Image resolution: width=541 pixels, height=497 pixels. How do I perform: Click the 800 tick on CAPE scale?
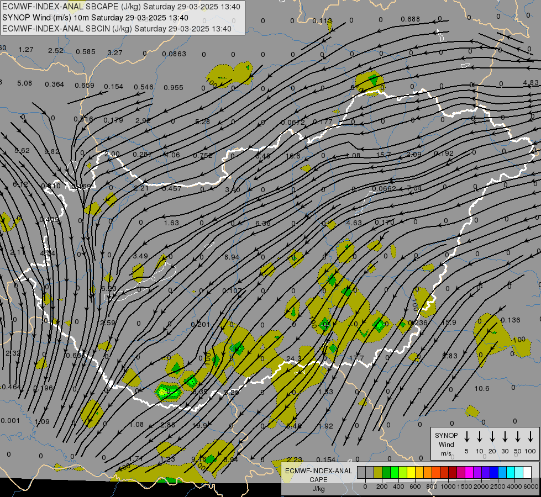tap(432, 487)
